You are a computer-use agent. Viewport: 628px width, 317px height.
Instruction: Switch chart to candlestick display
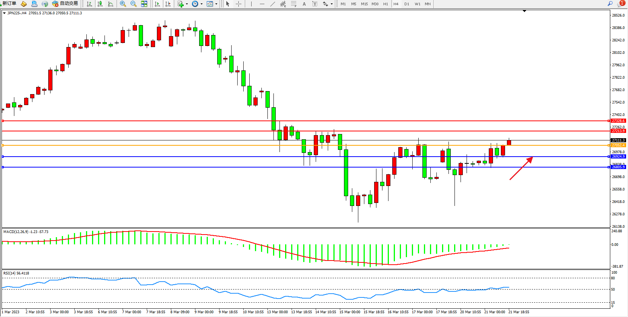(x=100, y=4)
